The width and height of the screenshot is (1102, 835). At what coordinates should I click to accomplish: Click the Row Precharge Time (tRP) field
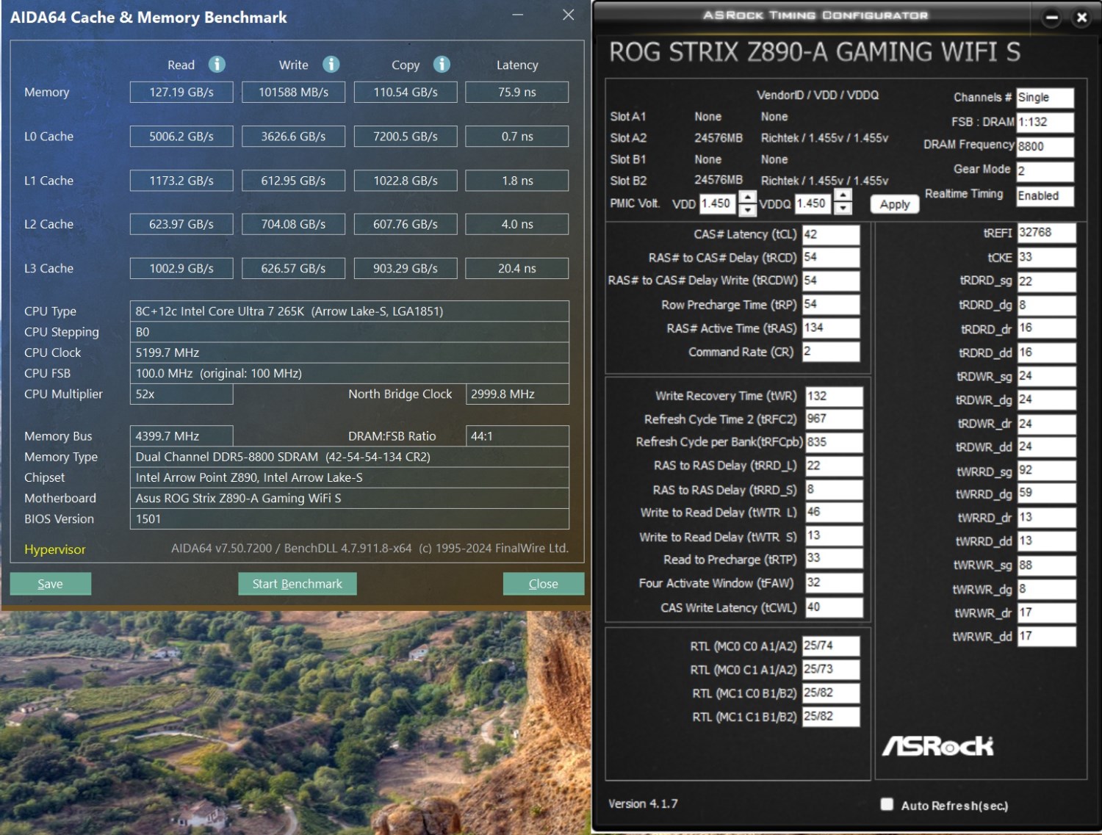point(830,304)
